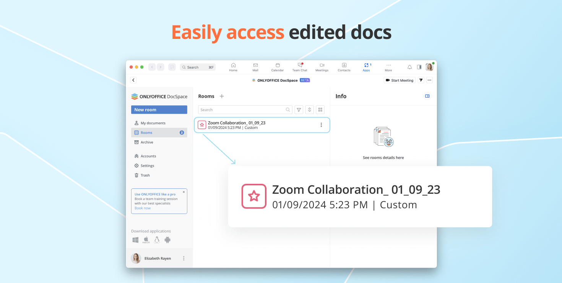The height and width of the screenshot is (283, 562).
Task: Open notifications bell icon
Action: tap(409, 67)
